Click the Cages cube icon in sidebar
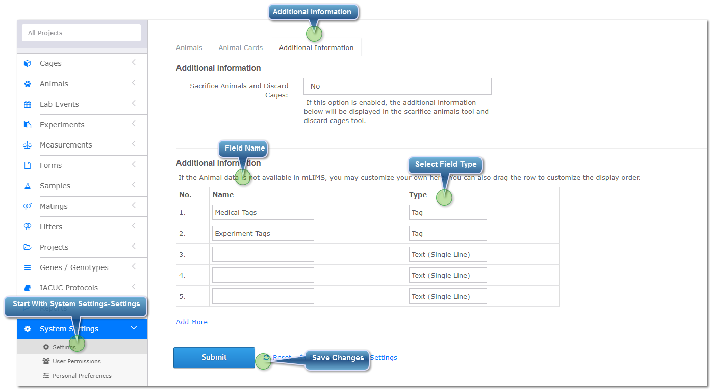The height and width of the screenshot is (391, 712). pos(28,63)
